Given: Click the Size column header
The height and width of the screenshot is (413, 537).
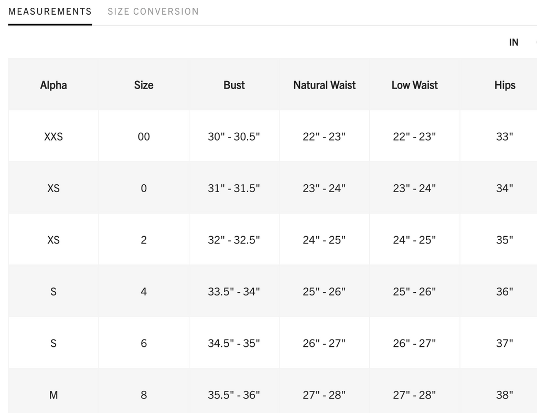Looking at the screenshot, I should click(x=144, y=85).
